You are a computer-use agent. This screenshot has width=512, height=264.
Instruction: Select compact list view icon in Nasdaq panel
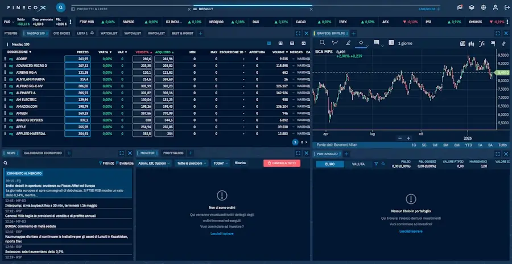coord(269,43)
